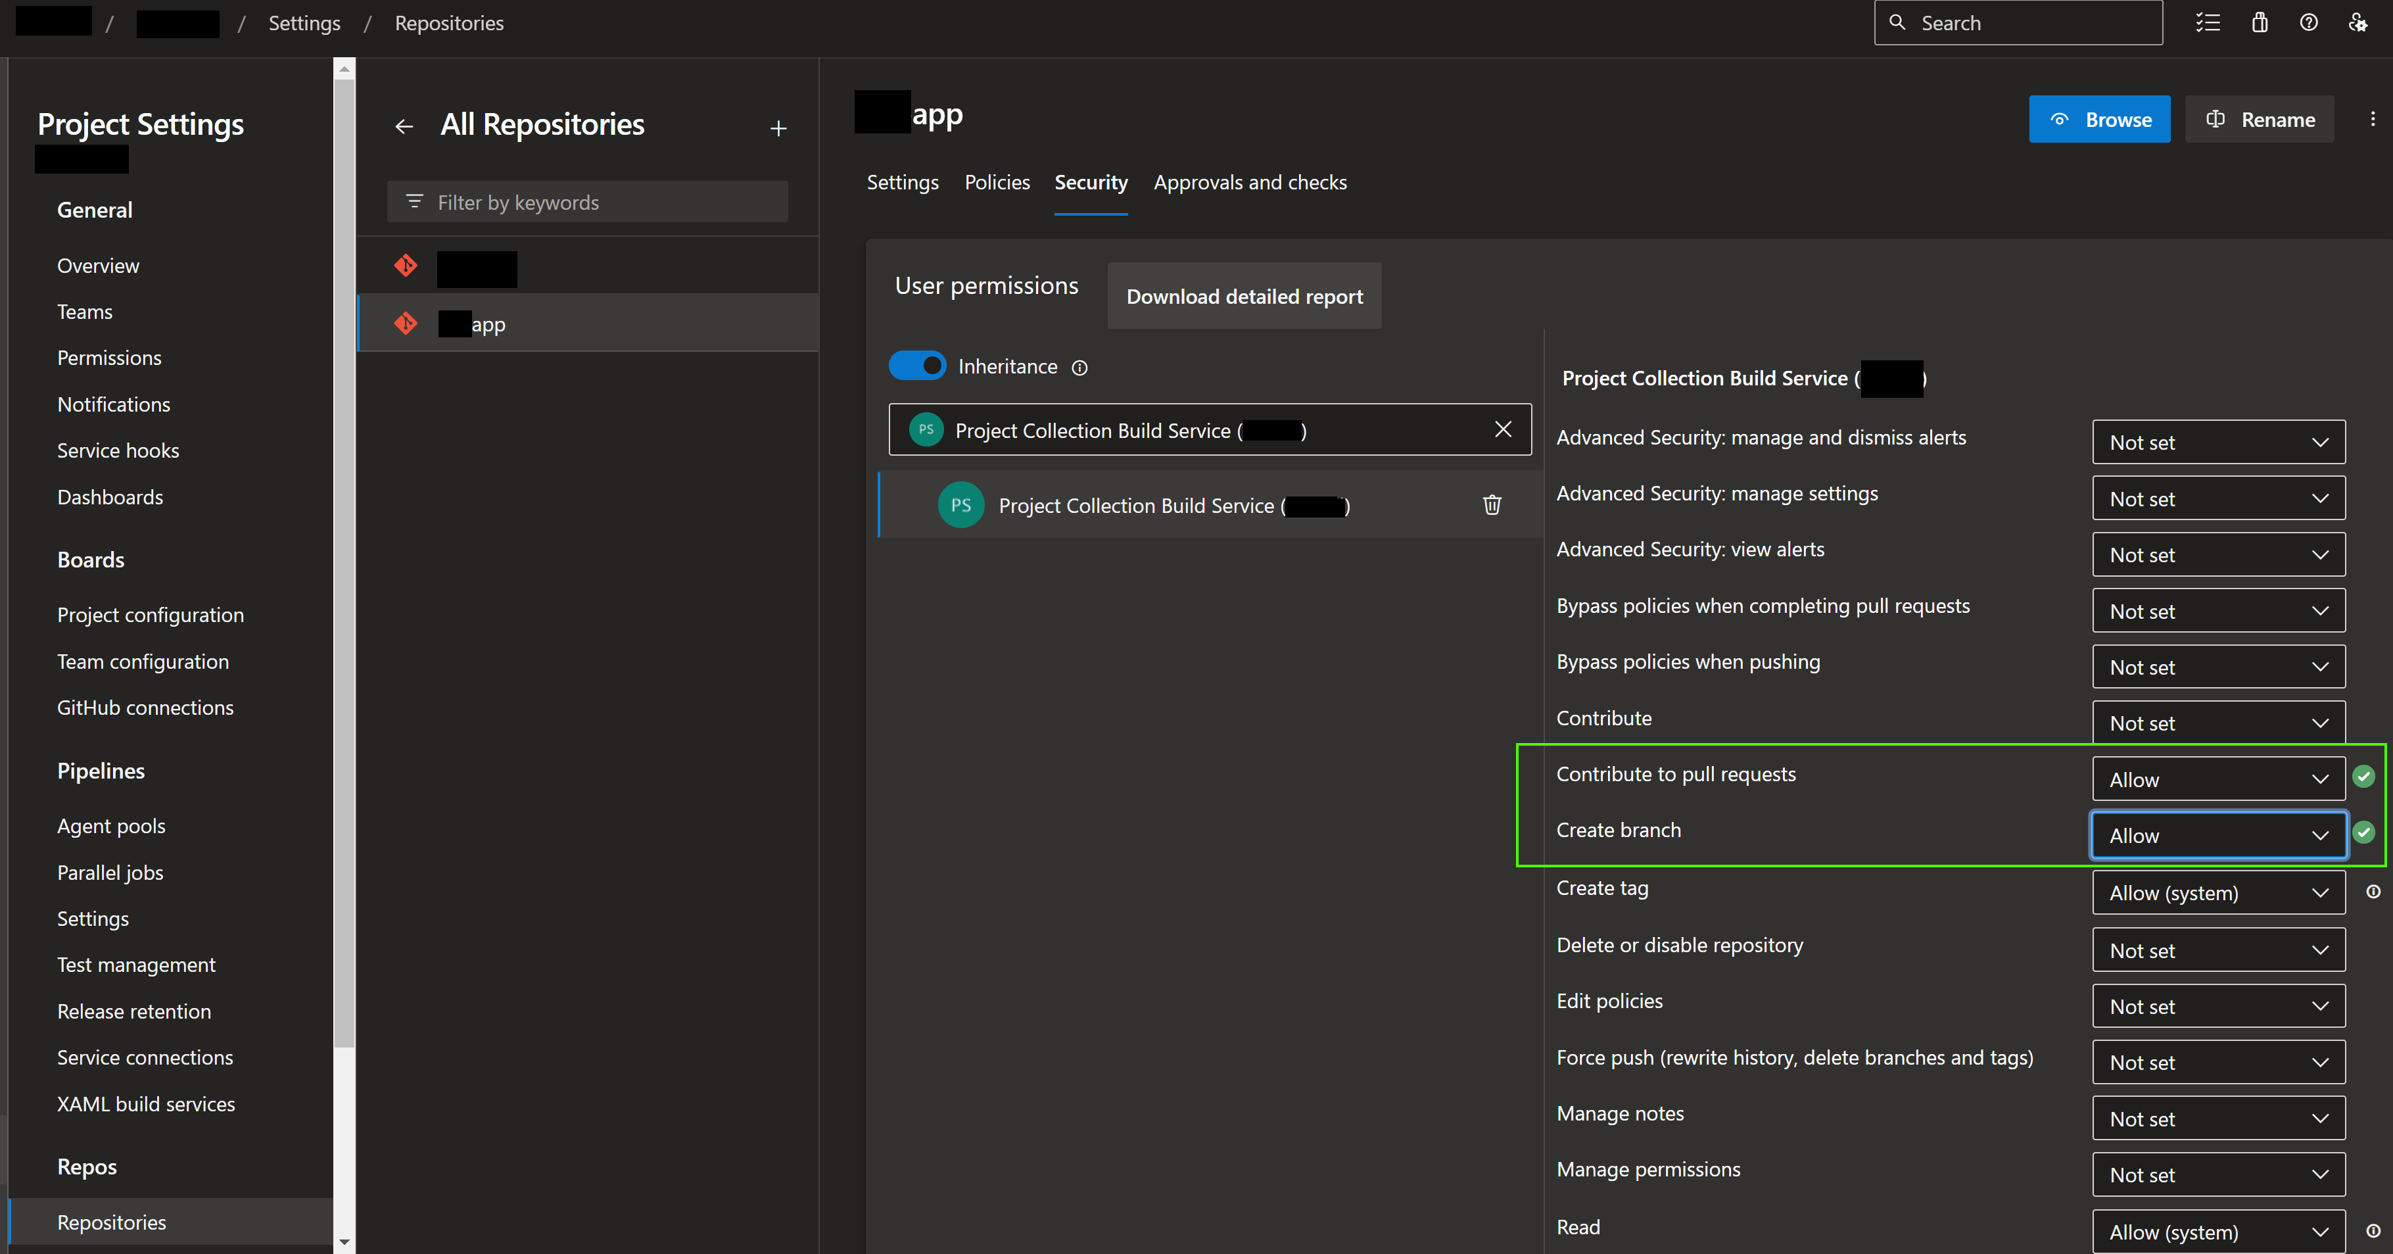Click the Rename button
This screenshot has height=1254, width=2393.
click(2260, 119)
